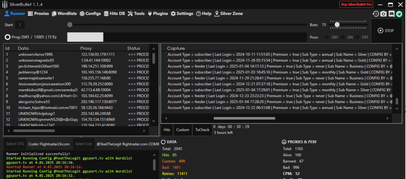The image size is (406, 179).
Task: Open the Configs manager
Action: click(x=90, y=14)
